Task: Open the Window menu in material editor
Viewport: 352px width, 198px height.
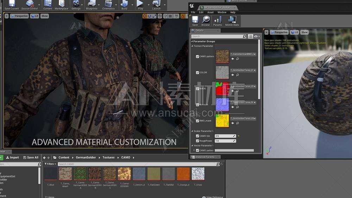Action: [x=222, y=12]
